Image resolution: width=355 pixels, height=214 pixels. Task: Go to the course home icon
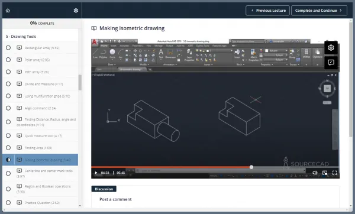8,11
